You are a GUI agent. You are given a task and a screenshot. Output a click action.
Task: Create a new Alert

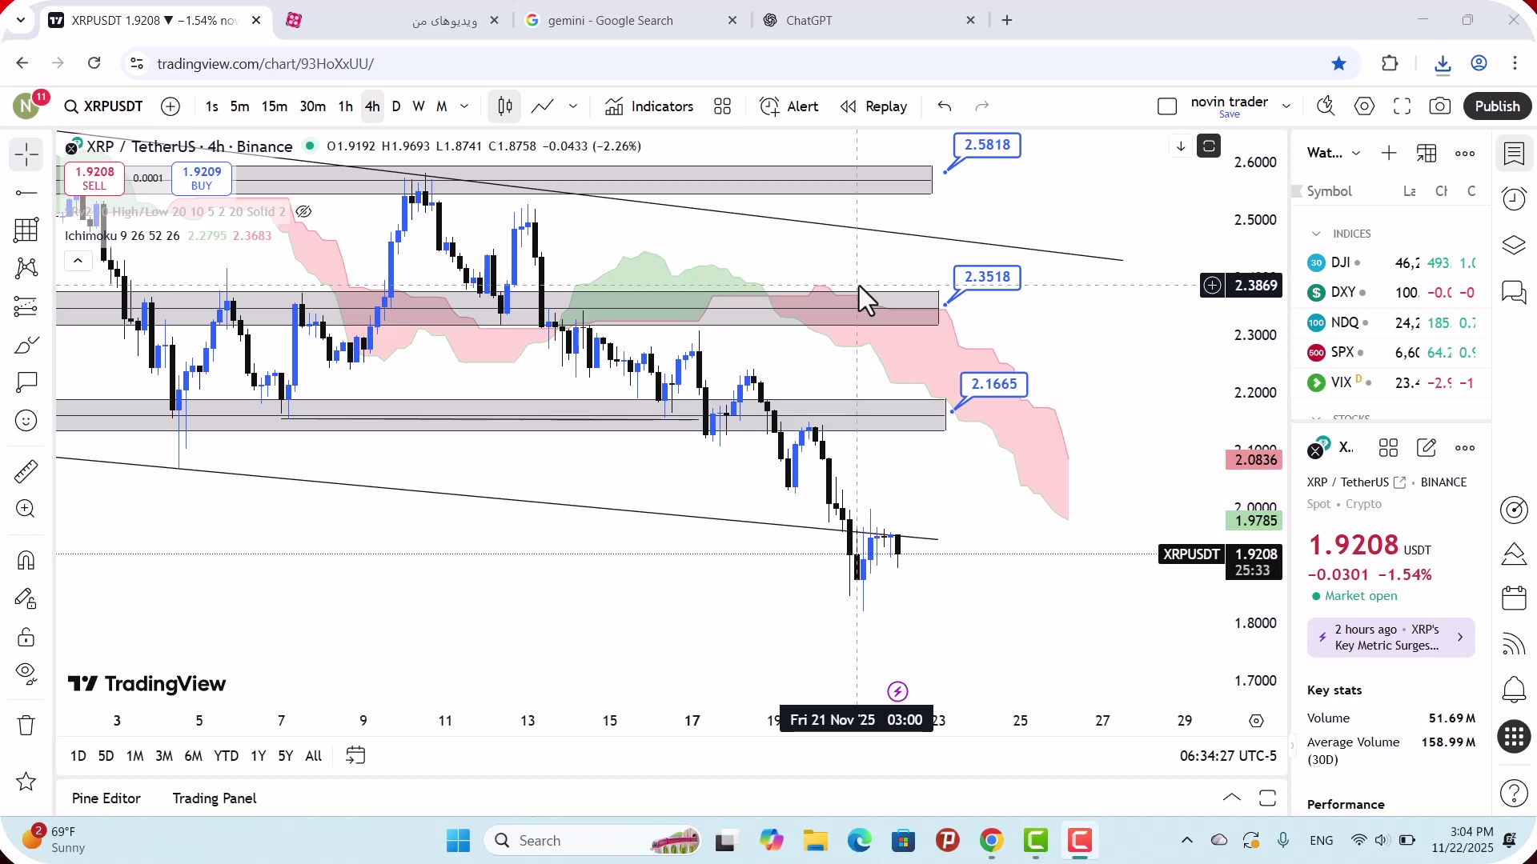tap(789, 106)
